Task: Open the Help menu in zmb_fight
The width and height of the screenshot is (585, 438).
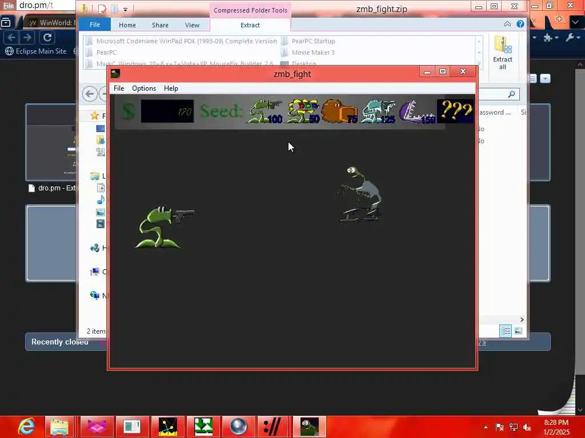Action: (x=171, y=88)
